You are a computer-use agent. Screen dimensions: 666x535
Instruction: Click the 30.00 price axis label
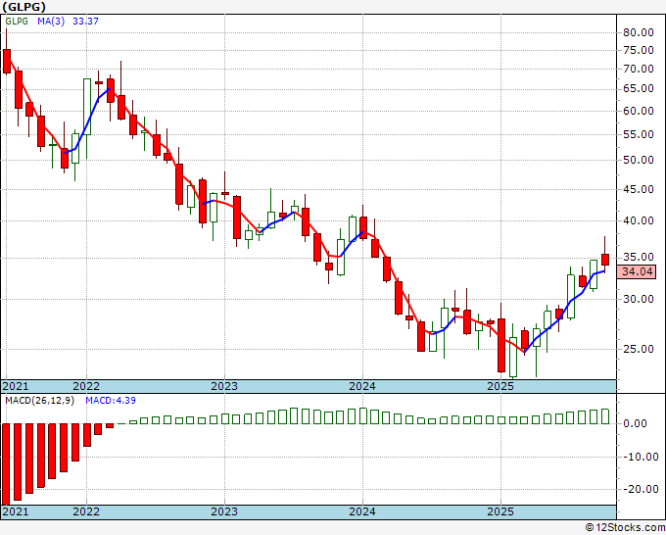[638, 299]
